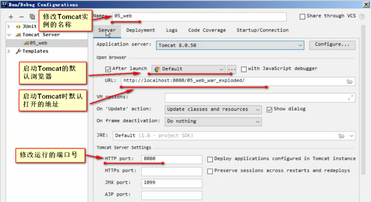The image size is (371, 202).
Task: Switch to the Logs tab
Action: click(x=171, y=30)
